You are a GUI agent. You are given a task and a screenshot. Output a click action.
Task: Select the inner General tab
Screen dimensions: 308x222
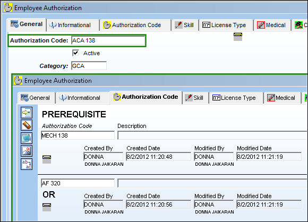coord(36,98)
